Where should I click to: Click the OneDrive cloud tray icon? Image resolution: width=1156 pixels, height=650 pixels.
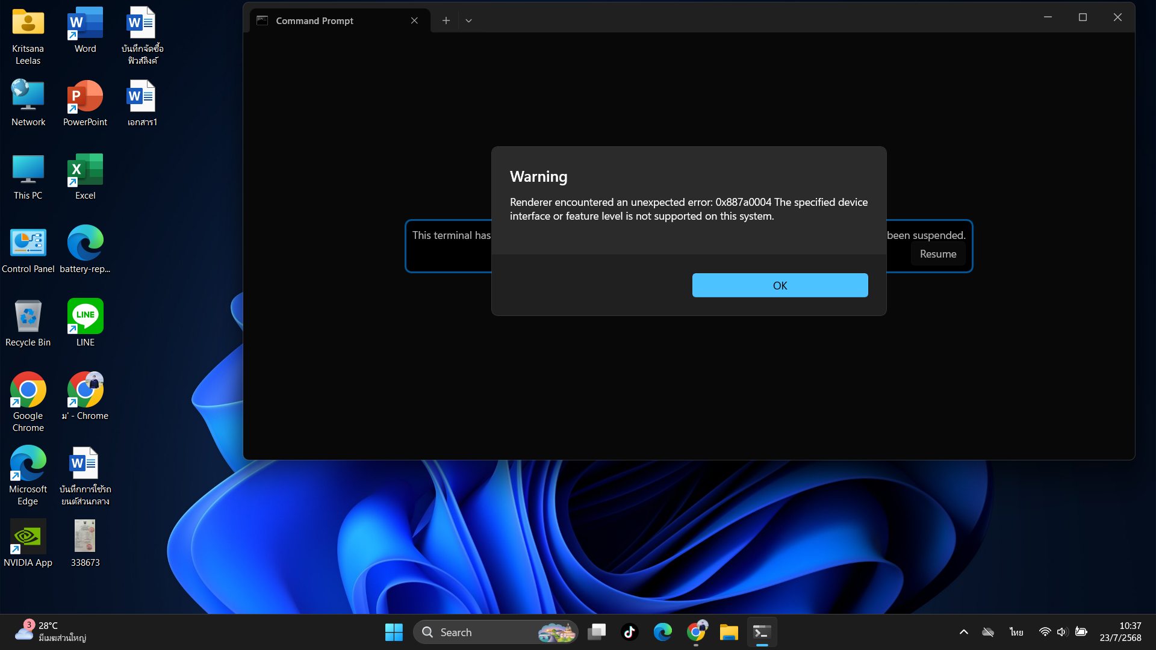coord(988,632)
